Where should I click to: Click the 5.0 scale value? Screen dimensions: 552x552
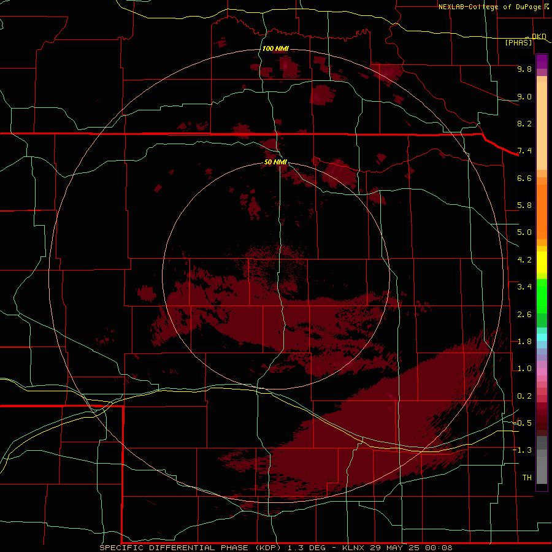(524, 232)
